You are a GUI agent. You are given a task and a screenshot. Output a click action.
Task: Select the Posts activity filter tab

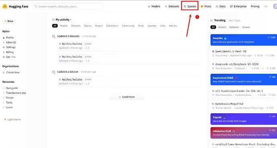click(x=141, y=26)
